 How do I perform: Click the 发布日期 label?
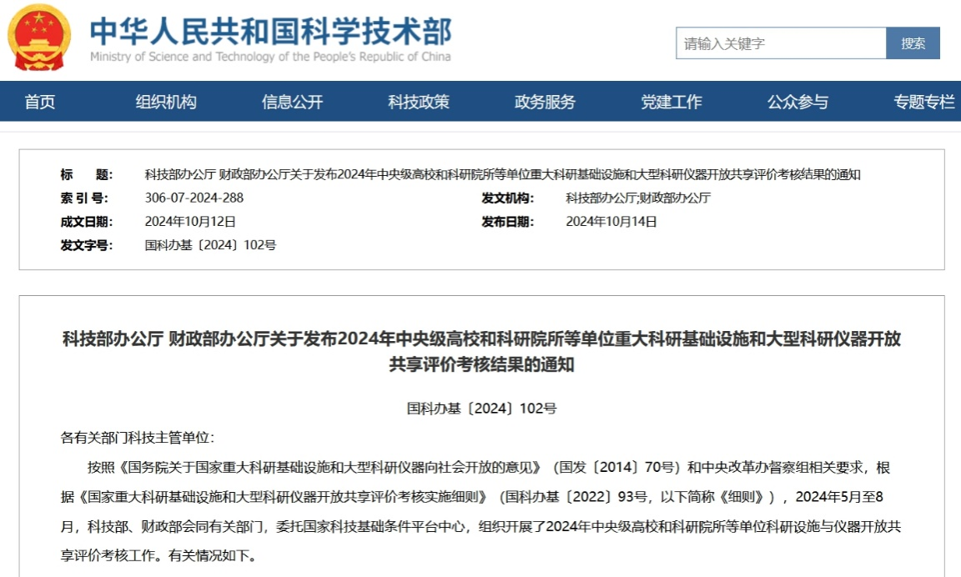(507, 222)
